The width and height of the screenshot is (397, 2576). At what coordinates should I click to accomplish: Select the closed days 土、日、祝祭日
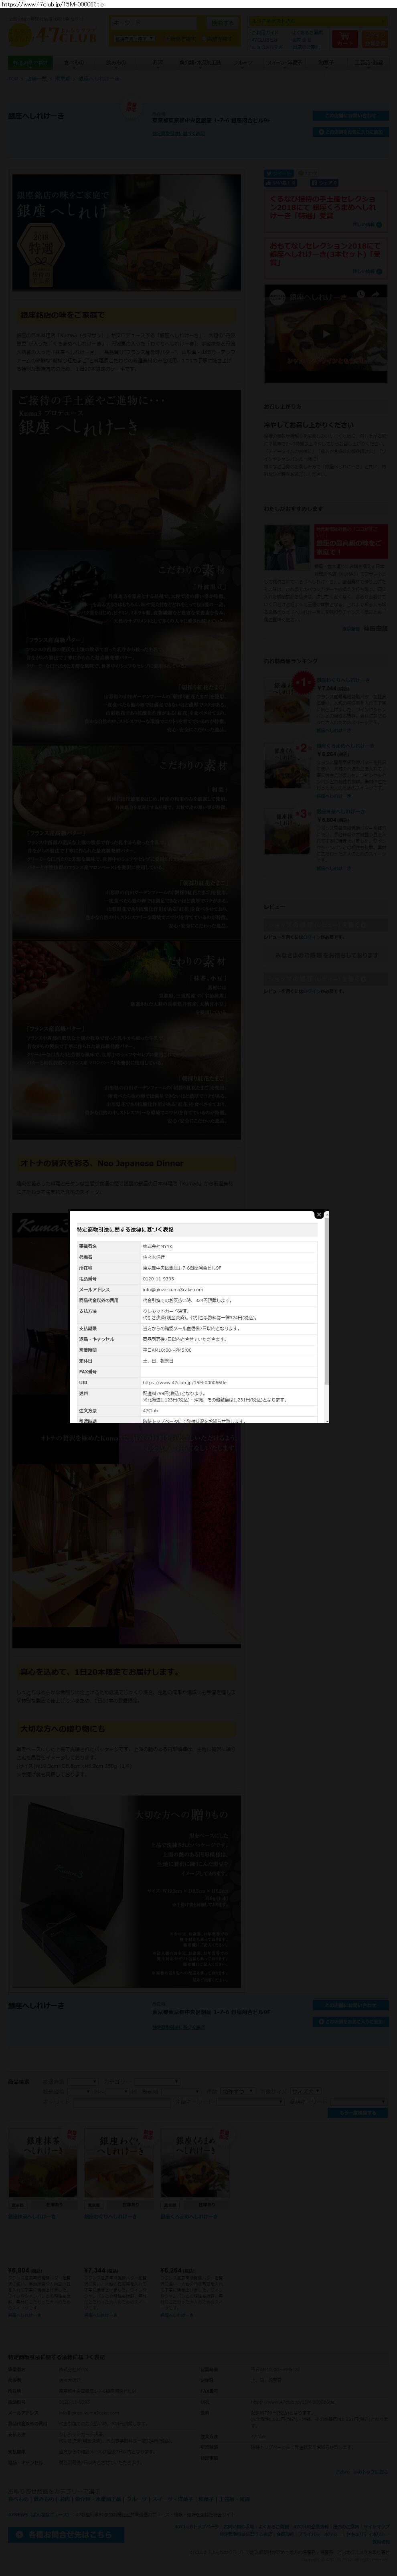(159, 1360)
